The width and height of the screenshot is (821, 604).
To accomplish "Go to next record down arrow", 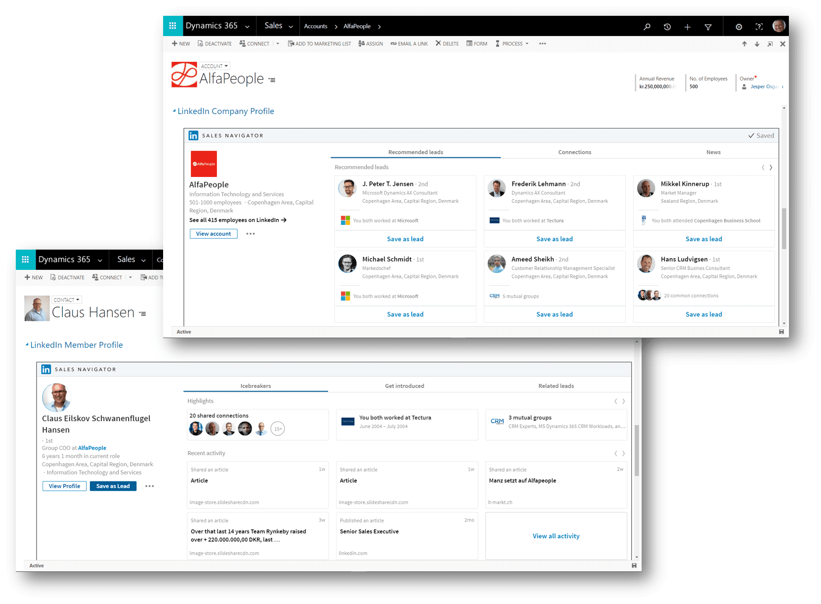I will coord(757,44).
